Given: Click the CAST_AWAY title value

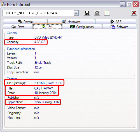Looking at the screenshot, I should (x=44, y=88).
